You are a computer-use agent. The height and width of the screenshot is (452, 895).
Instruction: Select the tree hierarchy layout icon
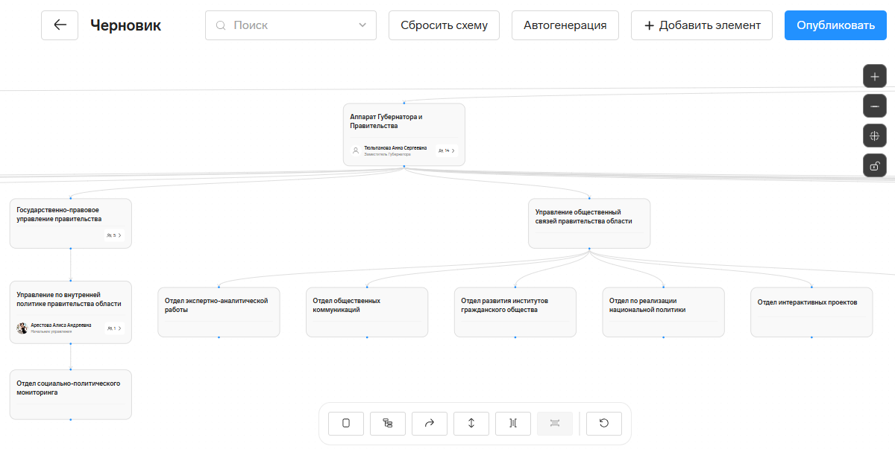pyautogui.click(x=388, y=423)
